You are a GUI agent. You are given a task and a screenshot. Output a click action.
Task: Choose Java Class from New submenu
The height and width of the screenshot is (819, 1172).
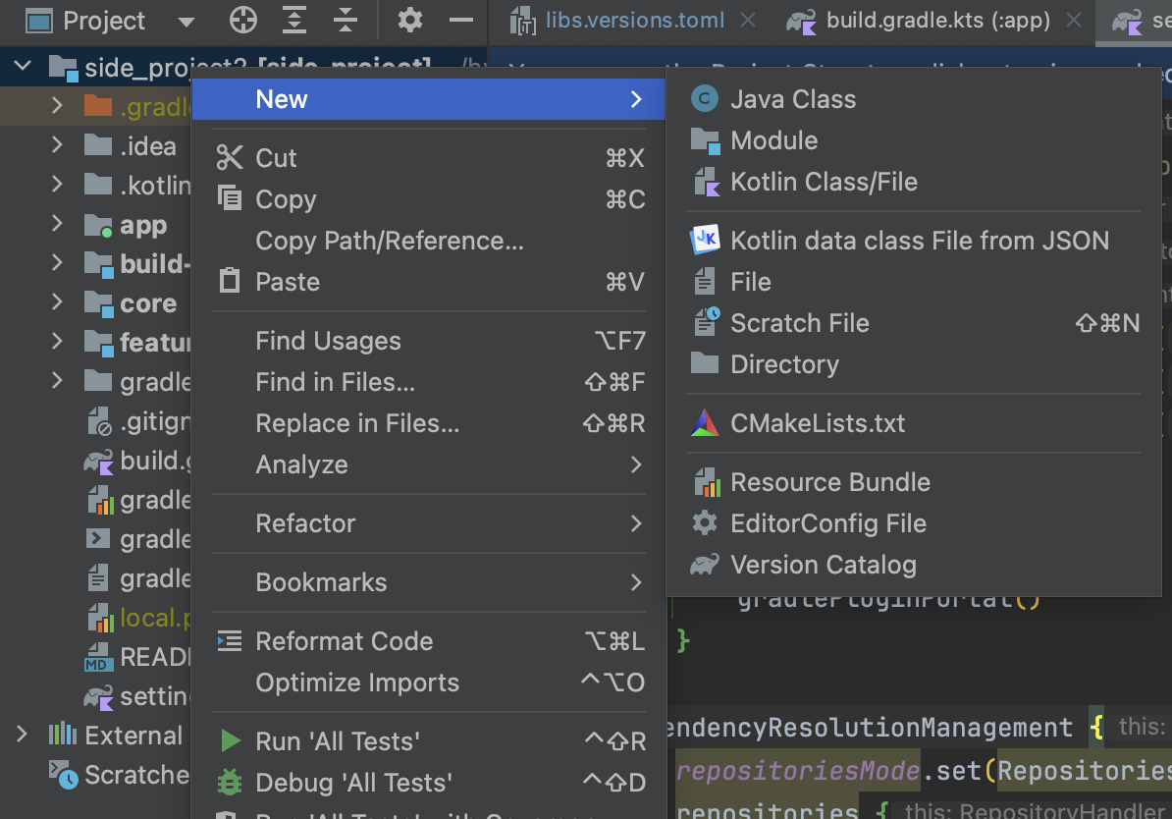(x=792, y=99)
